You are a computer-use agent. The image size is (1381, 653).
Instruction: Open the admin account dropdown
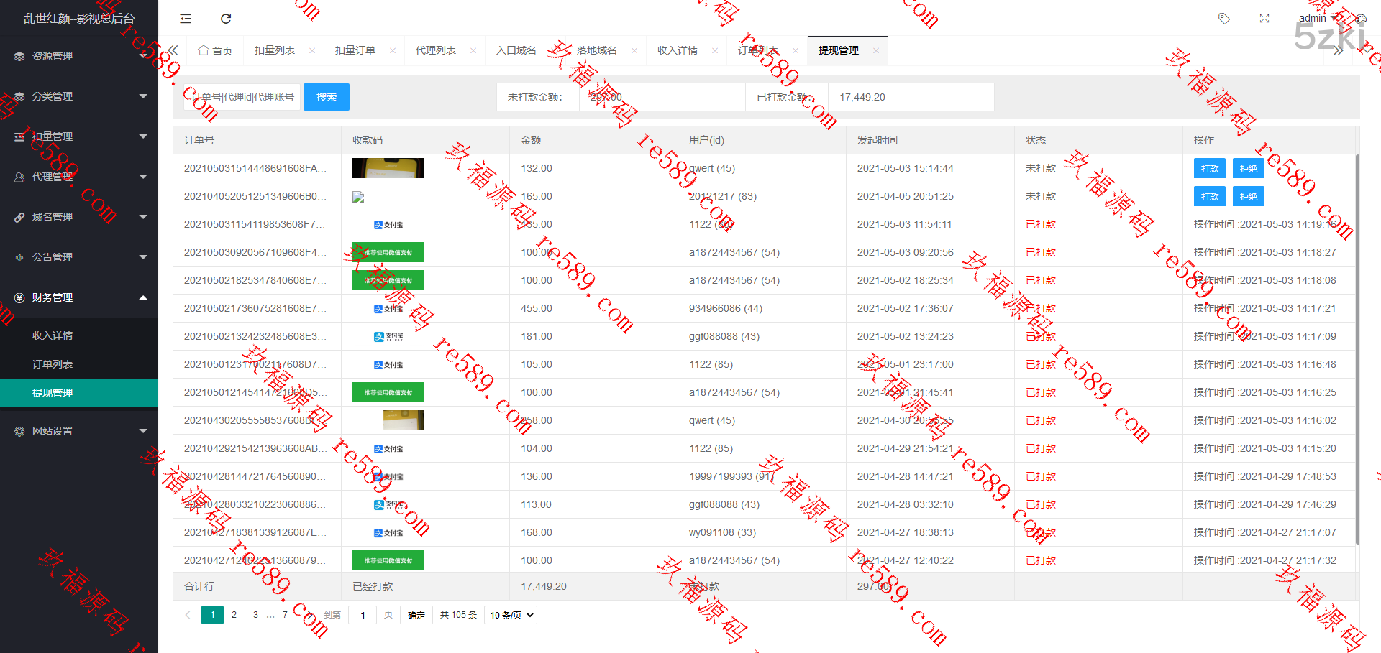tap(1318, 19)
